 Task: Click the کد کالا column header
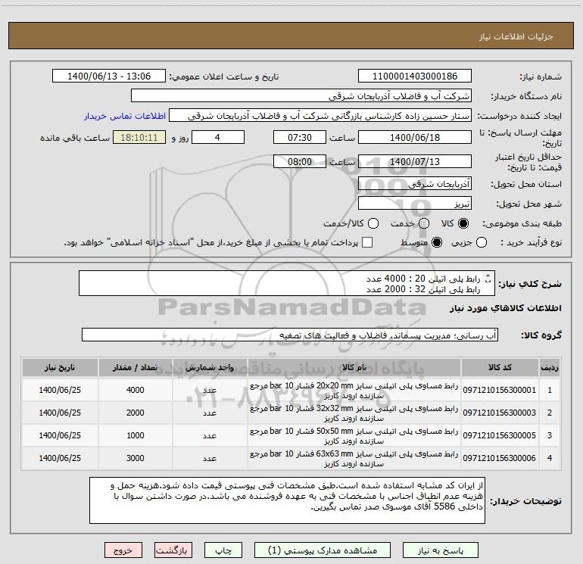(x=500, y=367)
